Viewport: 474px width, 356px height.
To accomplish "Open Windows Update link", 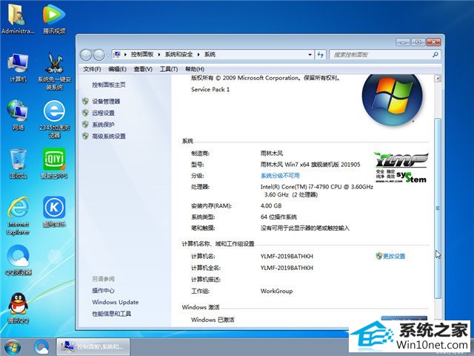I will pyautogui.click(x=116, y=302).
